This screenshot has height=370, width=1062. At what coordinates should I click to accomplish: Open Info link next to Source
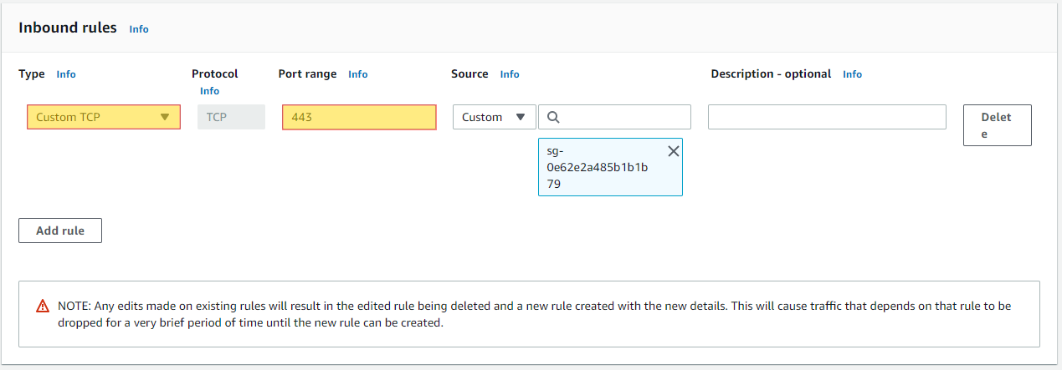pos(510,74)
